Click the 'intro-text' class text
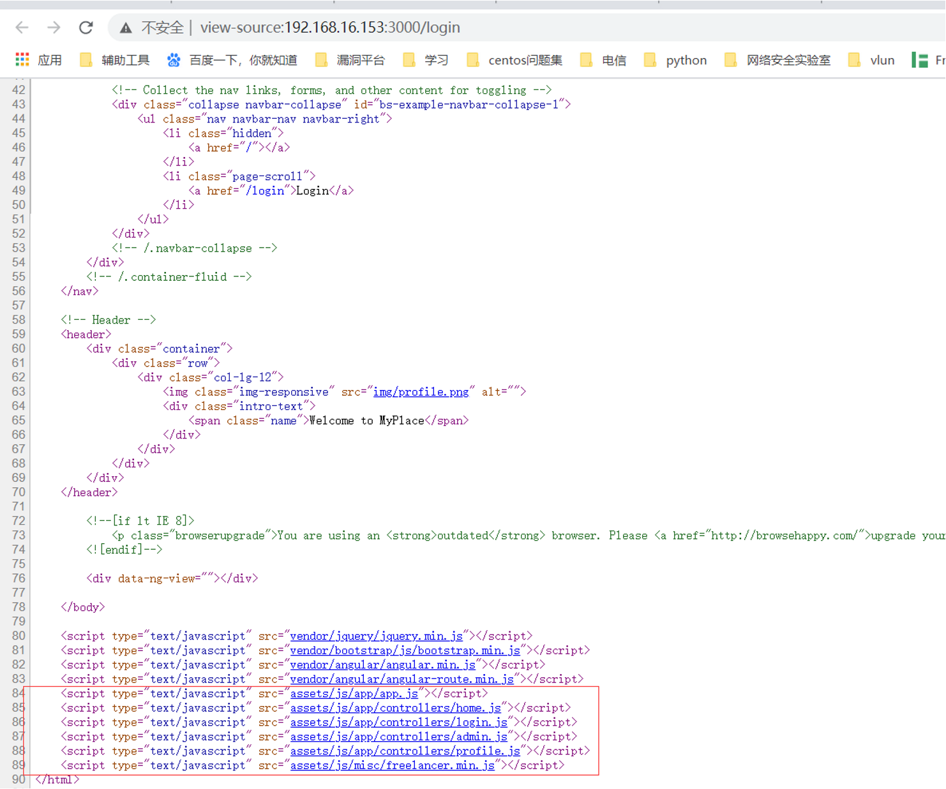 (271, 406)
